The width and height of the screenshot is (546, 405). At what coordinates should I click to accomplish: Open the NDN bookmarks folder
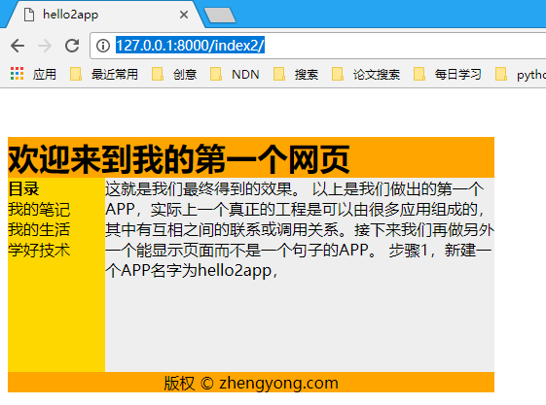click(x=236, y=74)
